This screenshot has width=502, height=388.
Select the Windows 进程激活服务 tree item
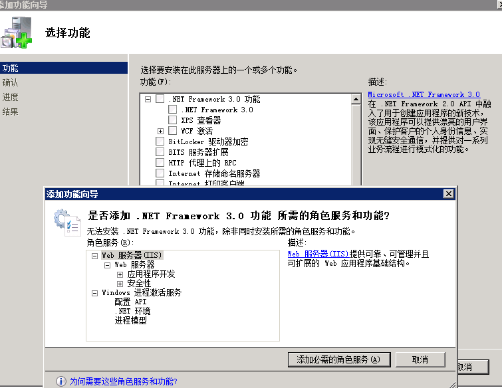point(142,293)
